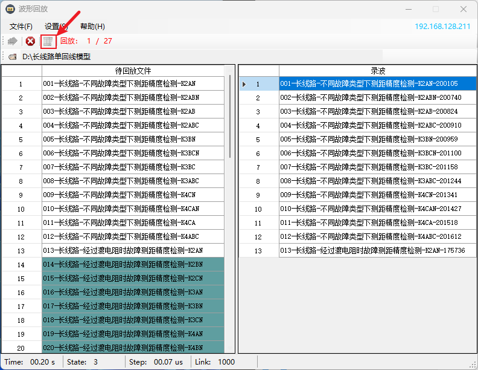The image size is (478, 370).
Task: Open the 帮助(H) menu
Action: [92, 27]
